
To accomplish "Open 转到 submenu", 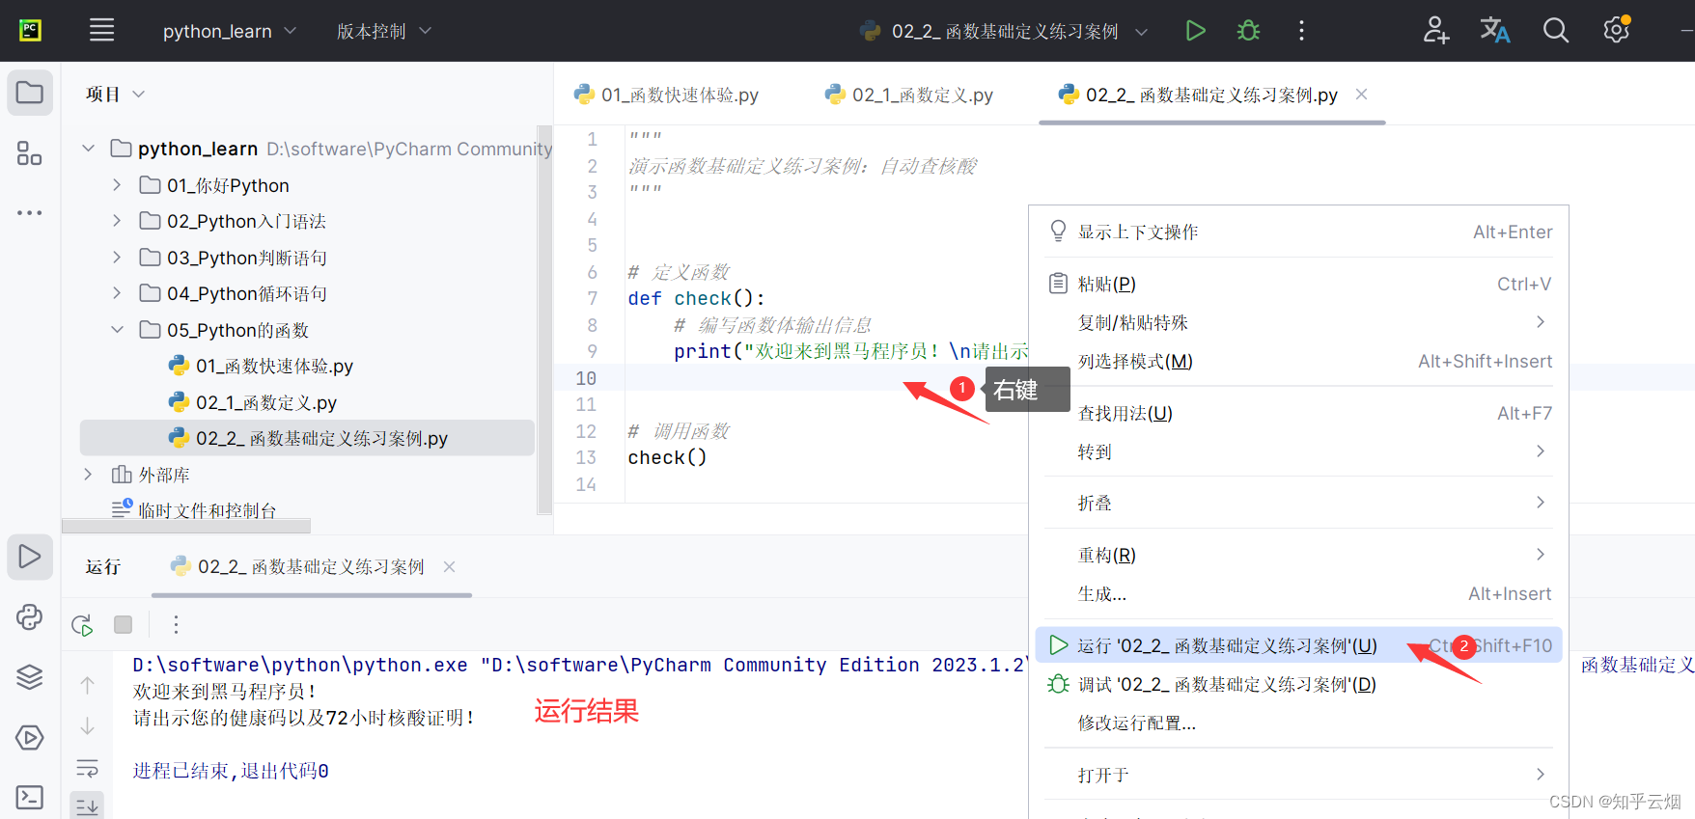I will point(1298,451).
